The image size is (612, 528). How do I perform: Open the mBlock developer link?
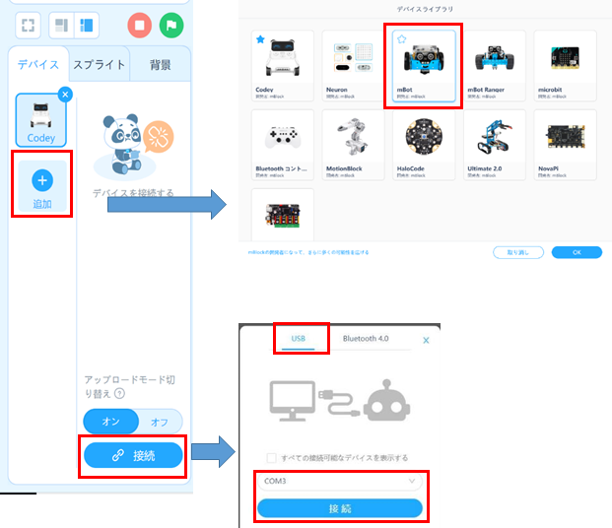308,252
